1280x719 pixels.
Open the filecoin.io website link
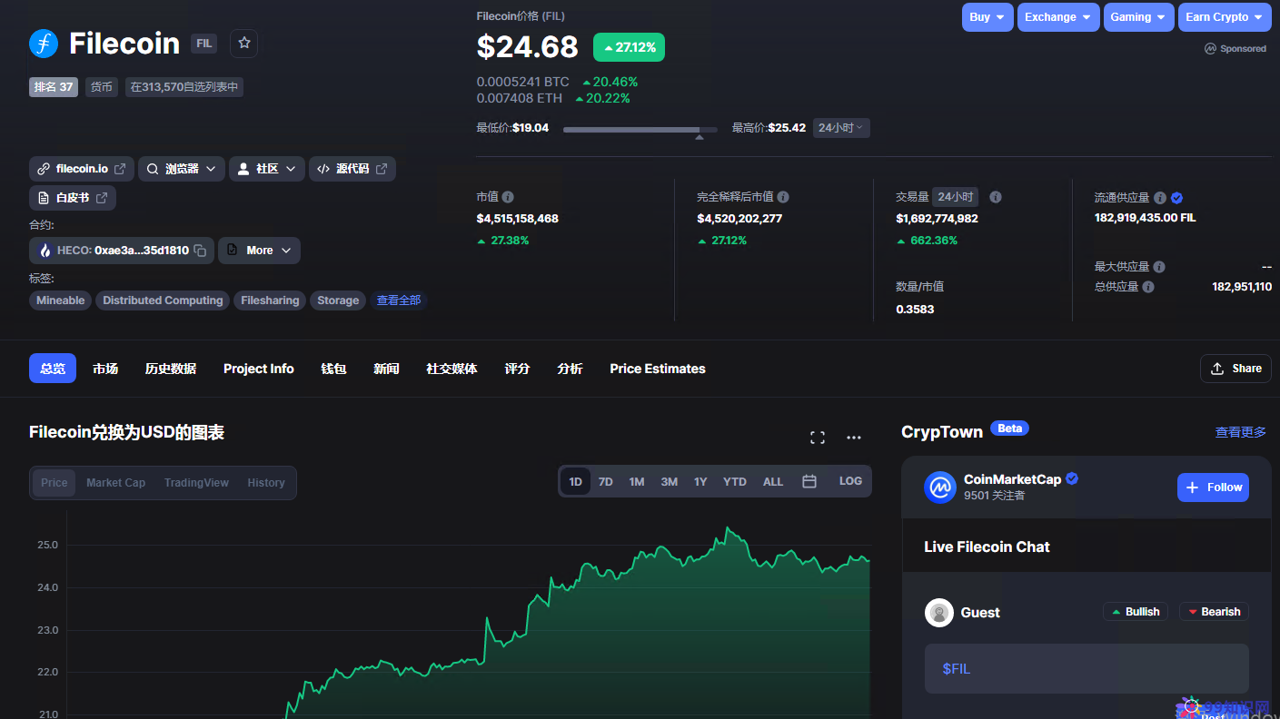pyautogui.click(x=82, y=169)
